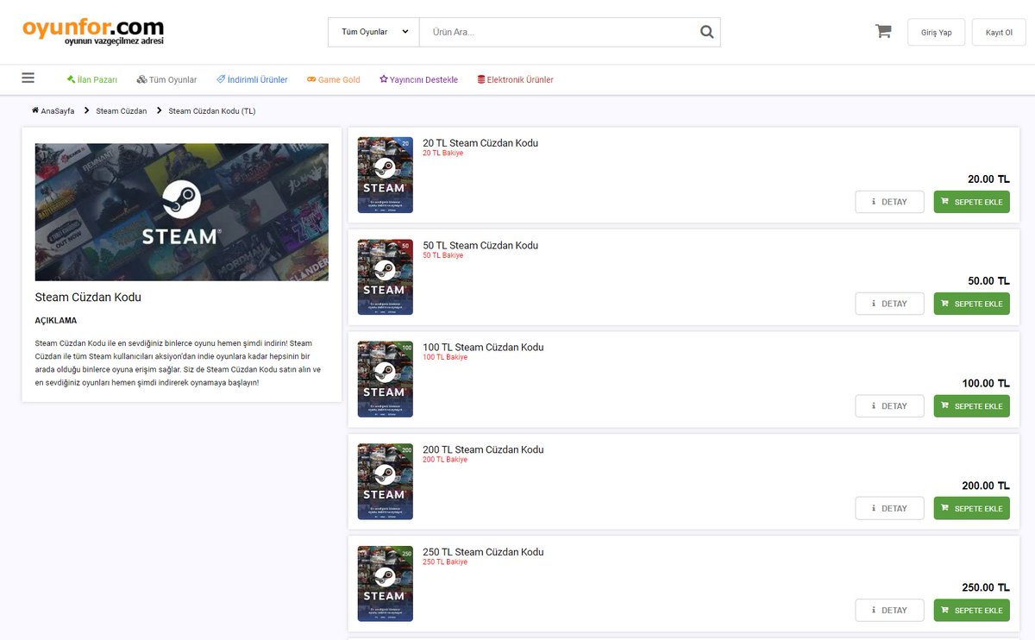Click the 200 TL Steam card thumbnail
The height and width of the screenshot is (640, 1035).
(x=386, y=481)
